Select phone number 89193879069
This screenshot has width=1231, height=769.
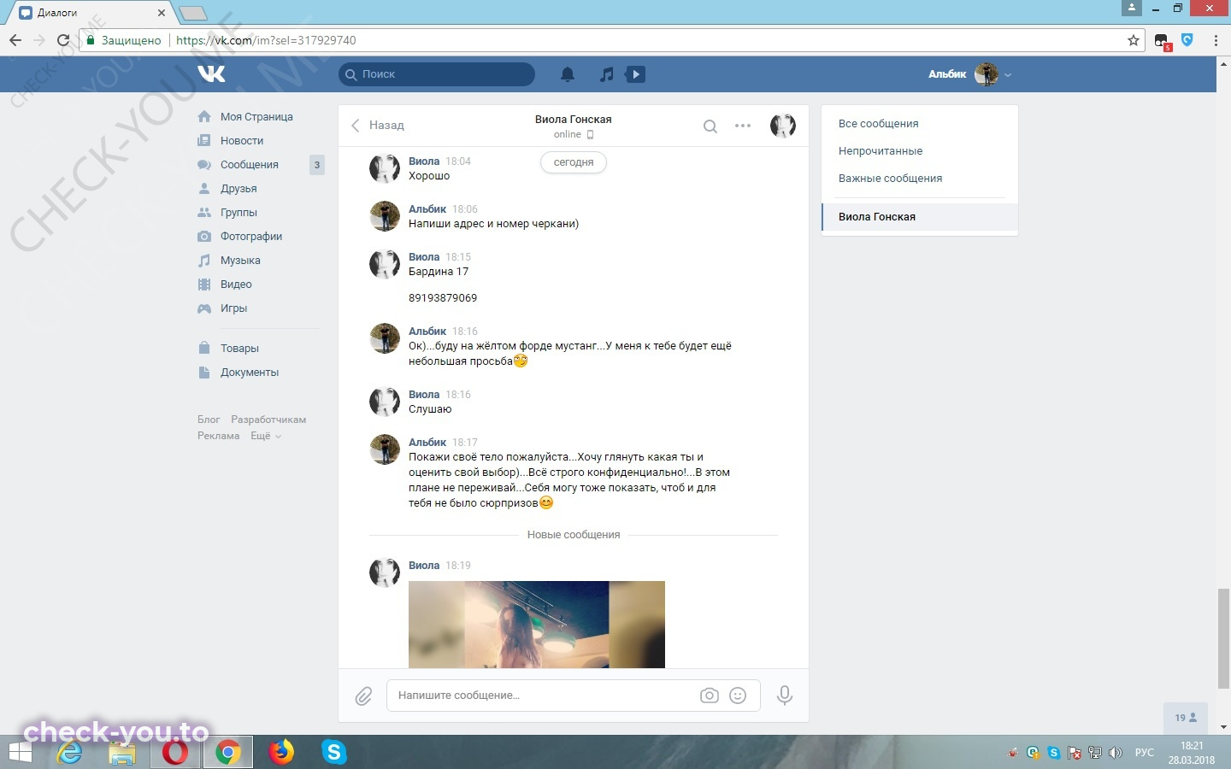443,298
